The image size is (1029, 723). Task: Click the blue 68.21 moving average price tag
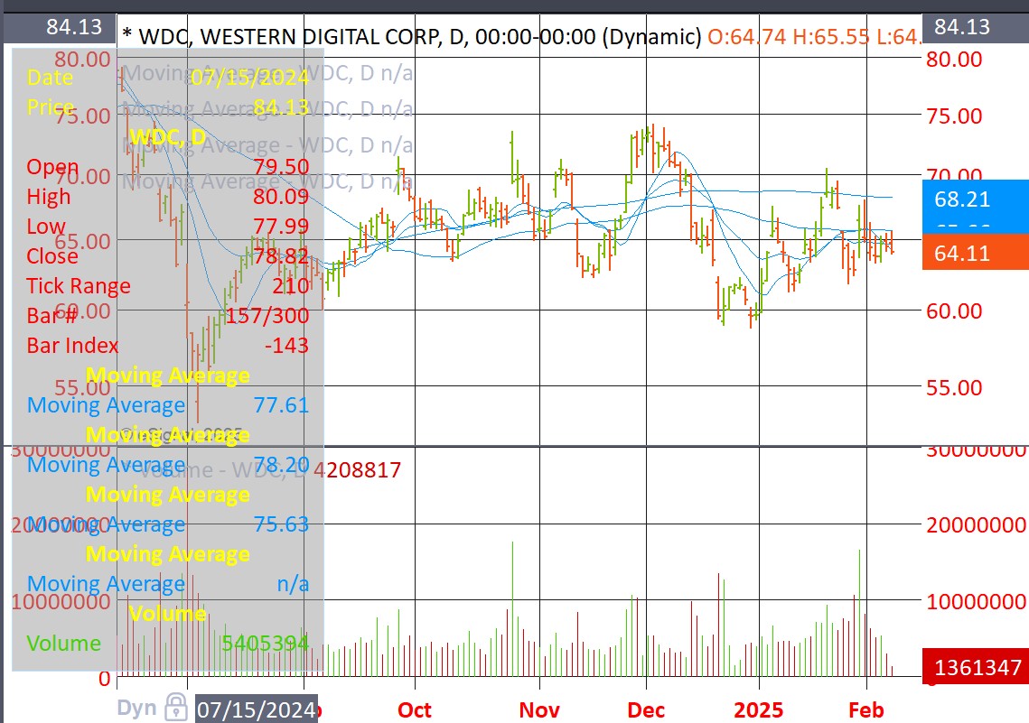(975, 199)
